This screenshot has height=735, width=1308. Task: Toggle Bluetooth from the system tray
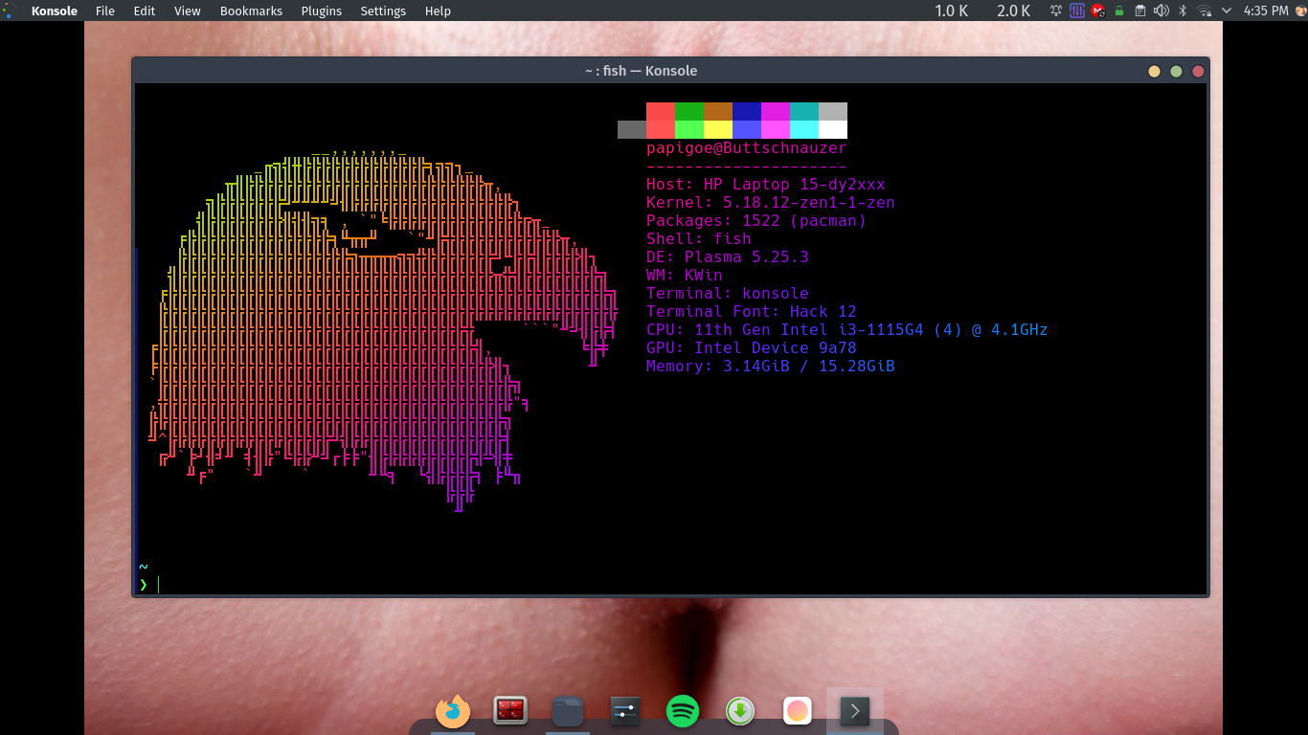pos(1183,11)
